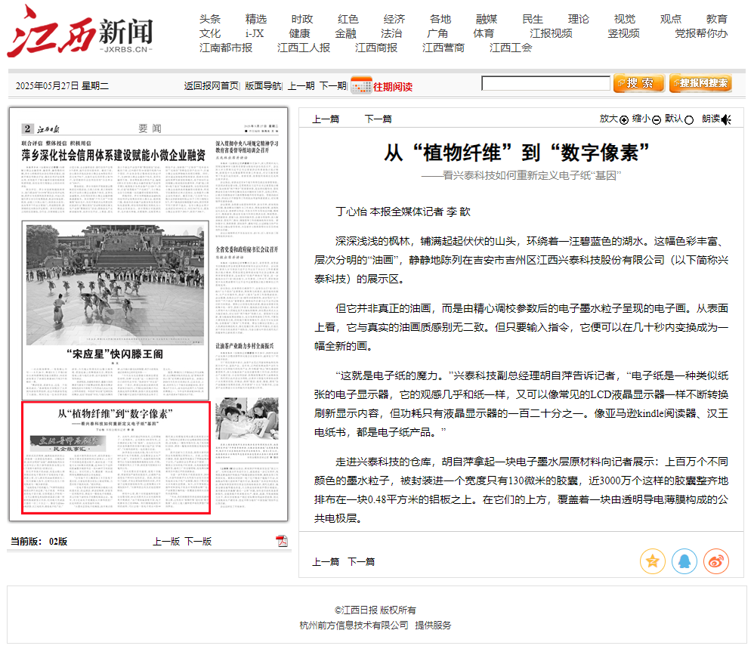Click the zoom-out minus icon
Viewport: 754px width, 655px height.
pyautogui.click(x=657, y=119)
